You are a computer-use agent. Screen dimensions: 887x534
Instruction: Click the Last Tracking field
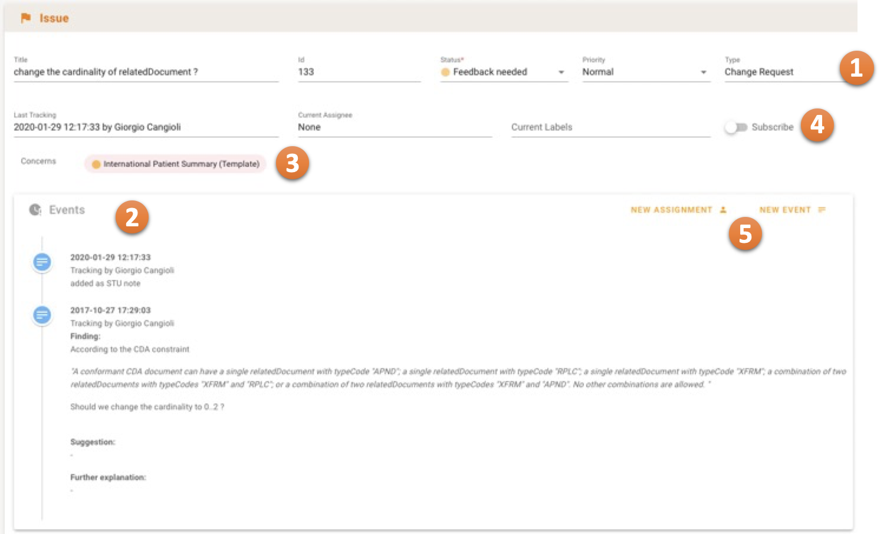click(146, 127)
